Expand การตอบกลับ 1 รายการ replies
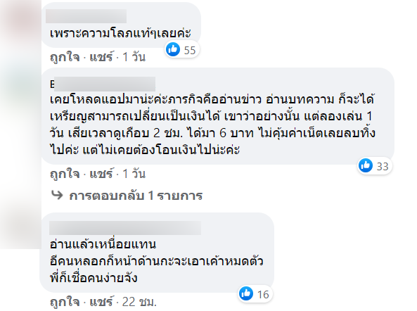 pos(136,196)
